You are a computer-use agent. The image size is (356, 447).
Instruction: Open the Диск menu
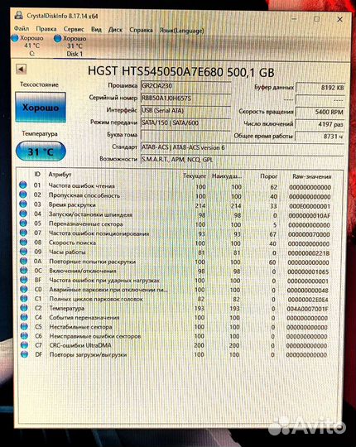(x=115, y=30)
